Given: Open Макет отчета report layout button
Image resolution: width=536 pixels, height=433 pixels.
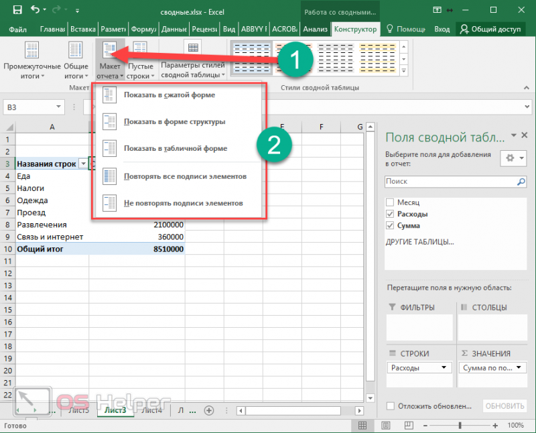Looking at the screenshot, I should coord(110,60).
